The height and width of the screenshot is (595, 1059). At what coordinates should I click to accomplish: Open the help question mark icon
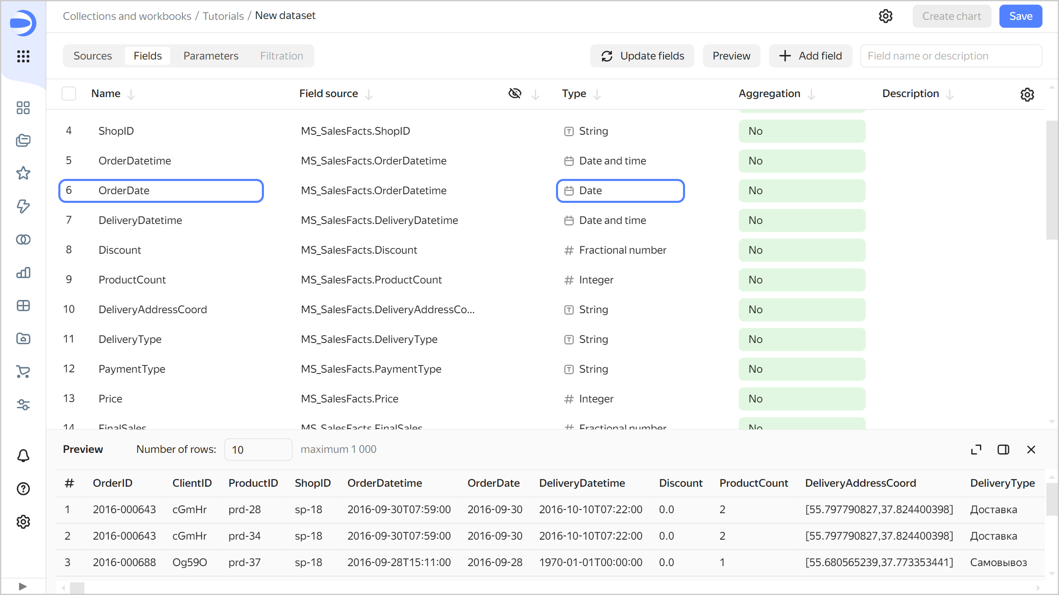(23, 489)
